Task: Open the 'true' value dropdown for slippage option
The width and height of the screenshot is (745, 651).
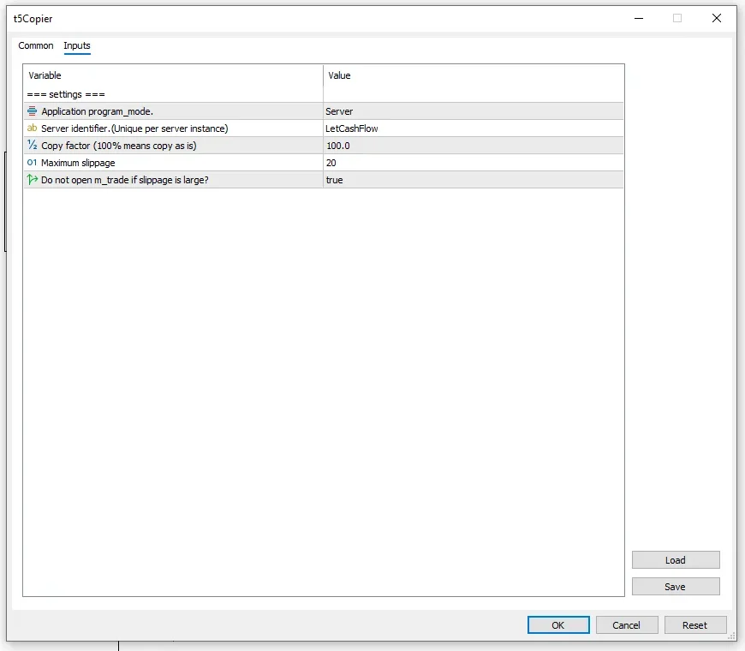Action: (x=474, y=180)
